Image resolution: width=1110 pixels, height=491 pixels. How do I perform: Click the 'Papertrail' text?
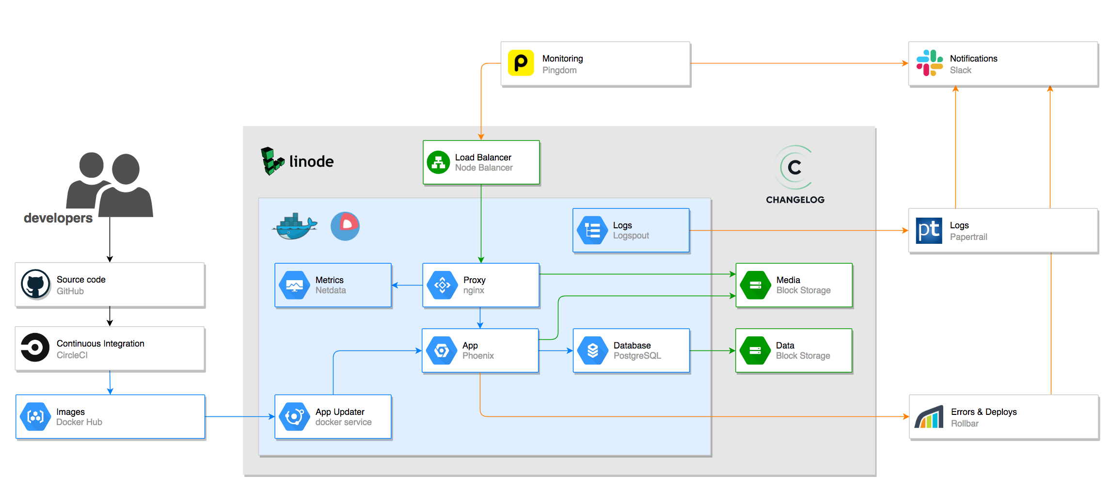[x=968, y=237]
